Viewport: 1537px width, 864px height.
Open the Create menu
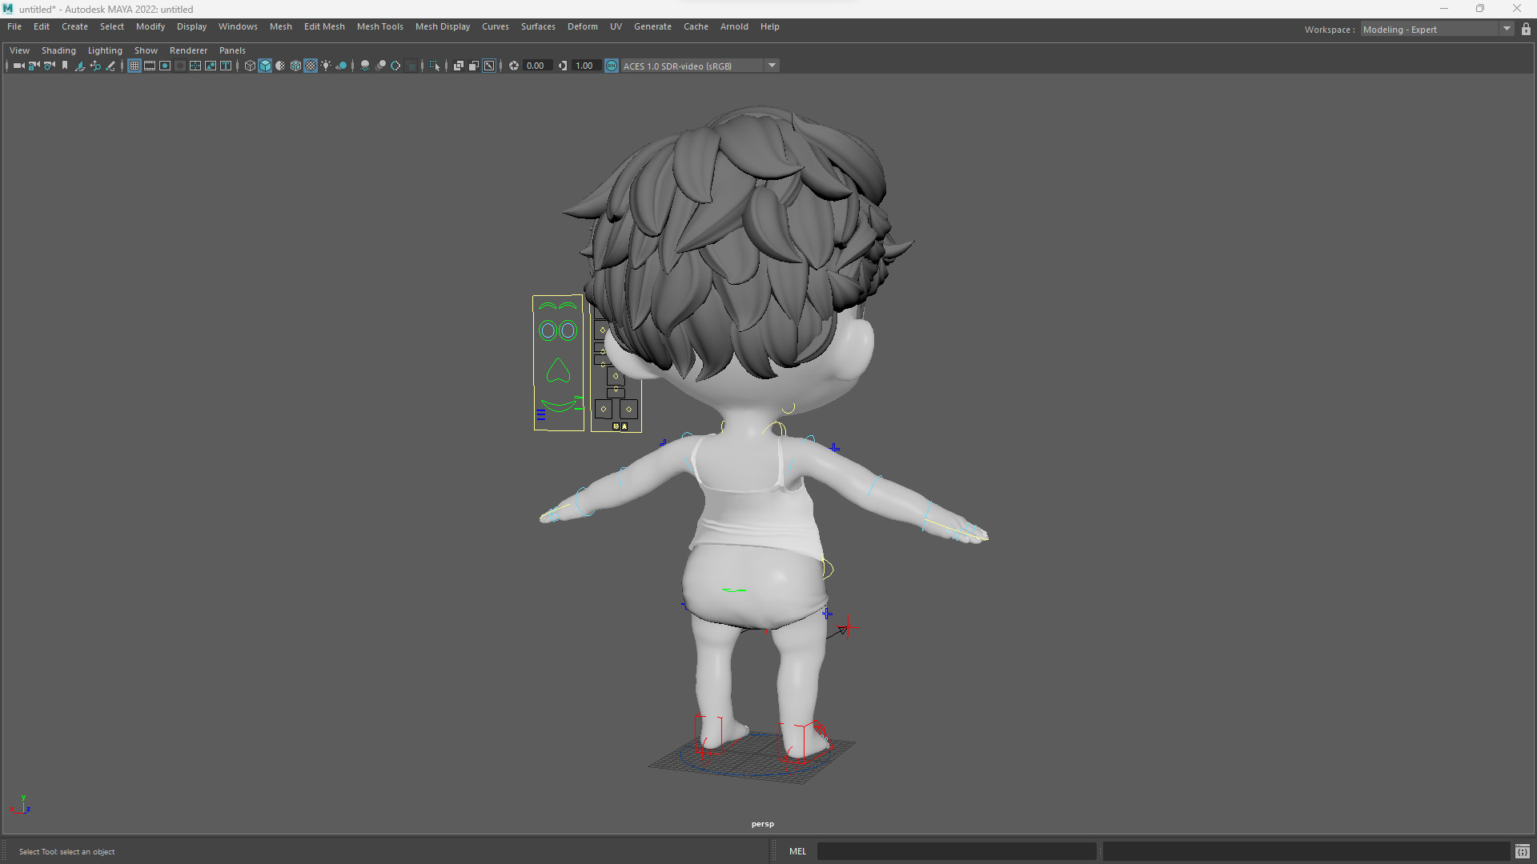[x=74, y=26]
